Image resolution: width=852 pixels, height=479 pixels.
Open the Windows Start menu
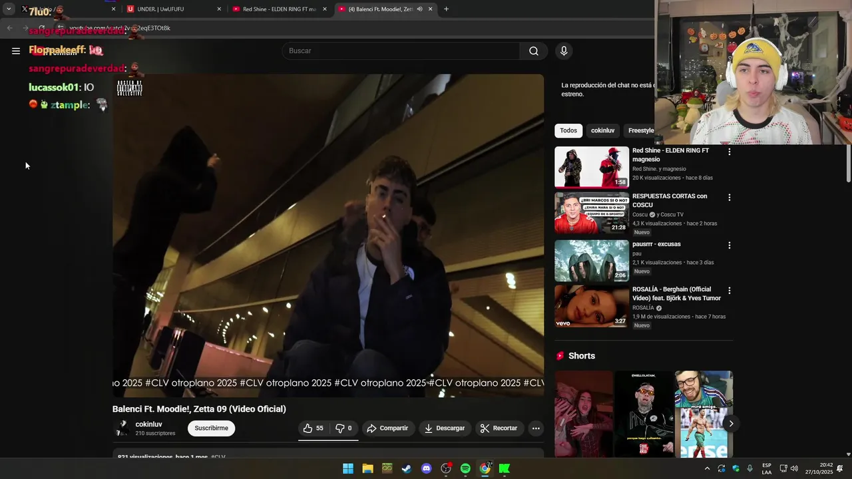[x=348, y=468]
